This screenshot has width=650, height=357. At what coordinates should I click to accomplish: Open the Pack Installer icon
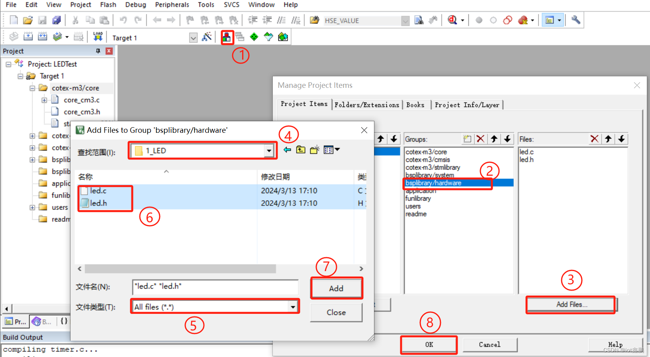[283, 37]
